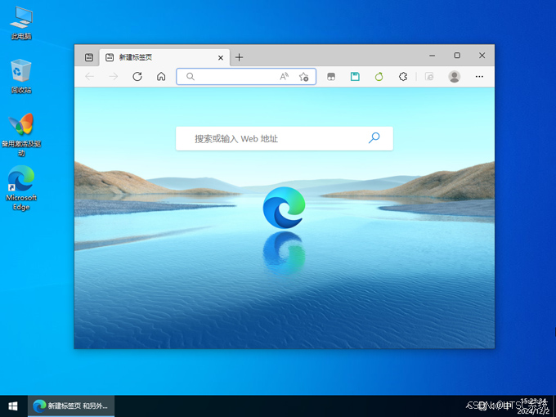
Task: Click the green circular extension icon
Action: click(x=379, y=77)
